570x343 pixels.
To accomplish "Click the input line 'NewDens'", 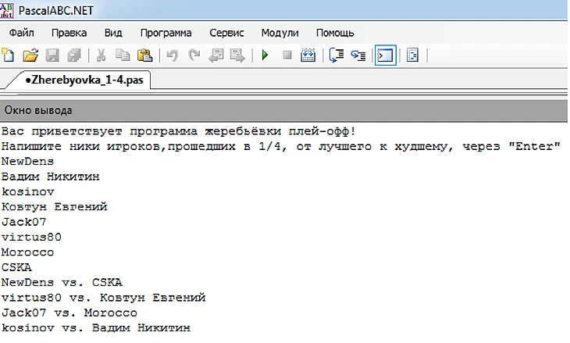I will 27,161.
